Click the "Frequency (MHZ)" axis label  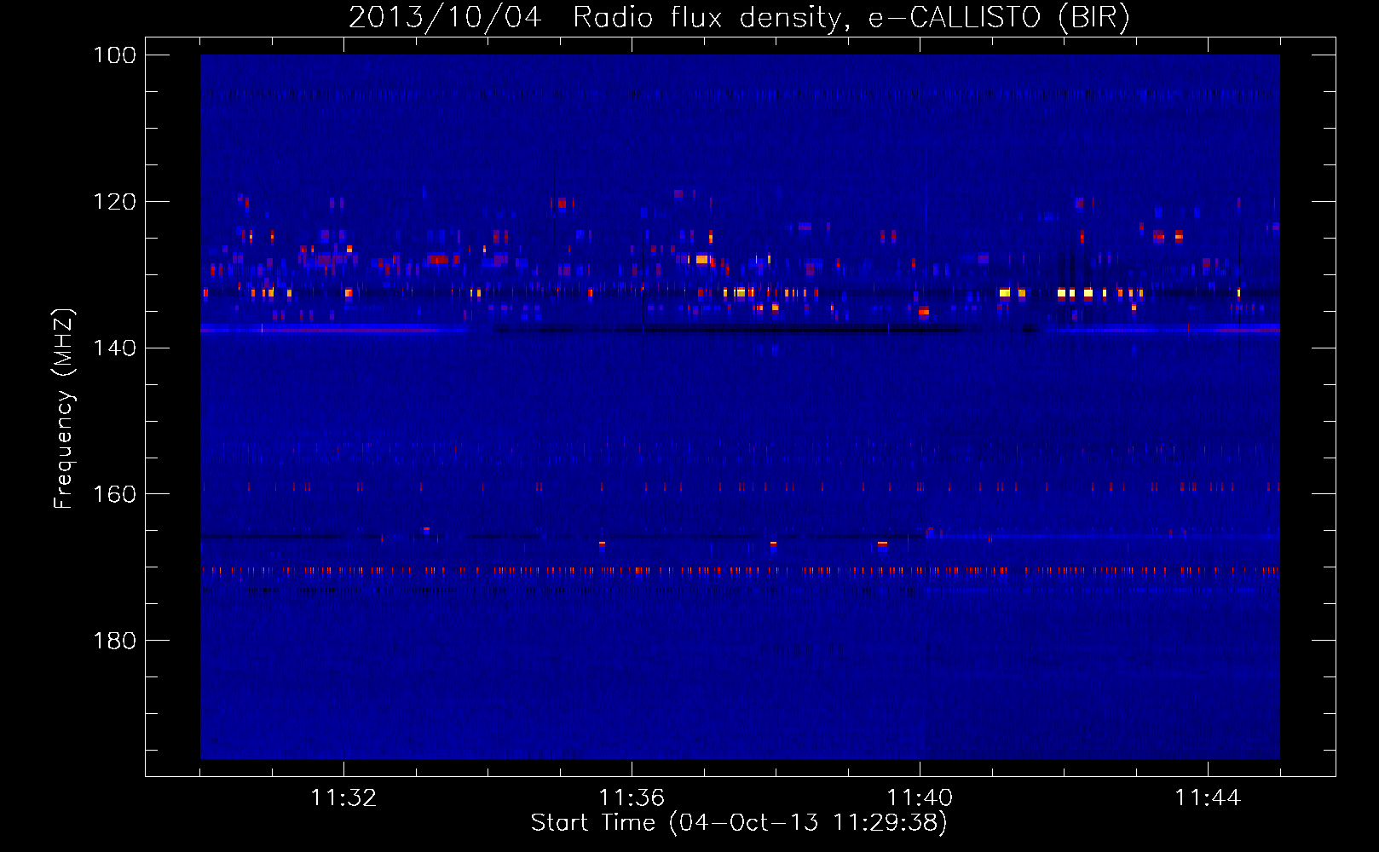click(x=64, y=408)
